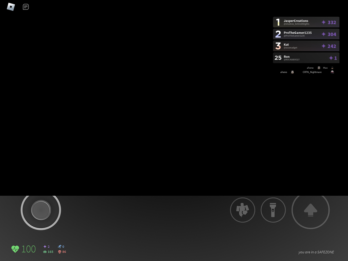This screenshot has height=261, width=348.
Task: Click Max's avatar thumbnail
Action: (332, 68)
